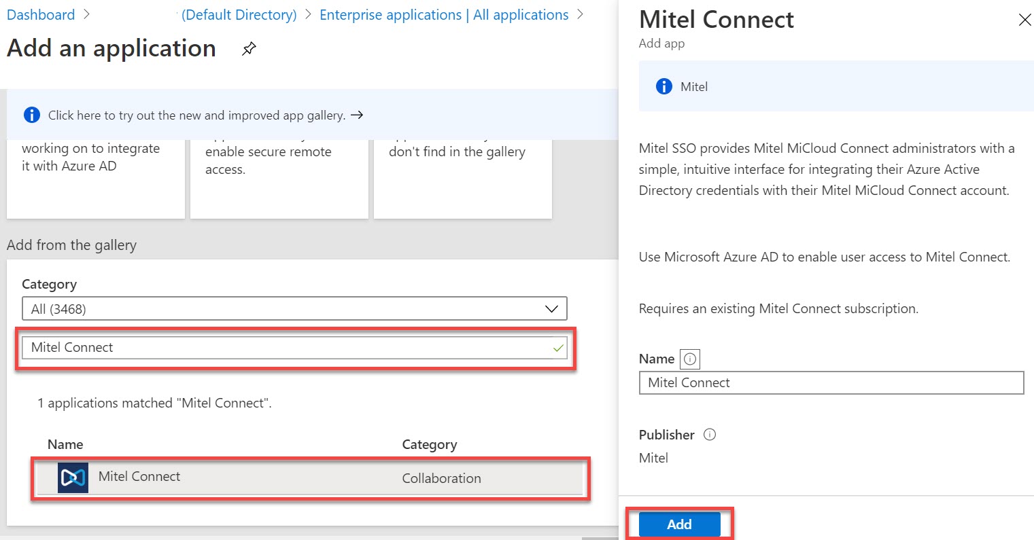Click the Name field in the Add app panel
The width and height of the screenshot is (1034, 540).
[x=831, y=382]
